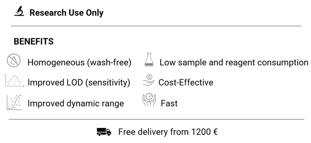Click the divider line below Research Use Only
This screenshot has width=311, height=143.
coord(156,26)
